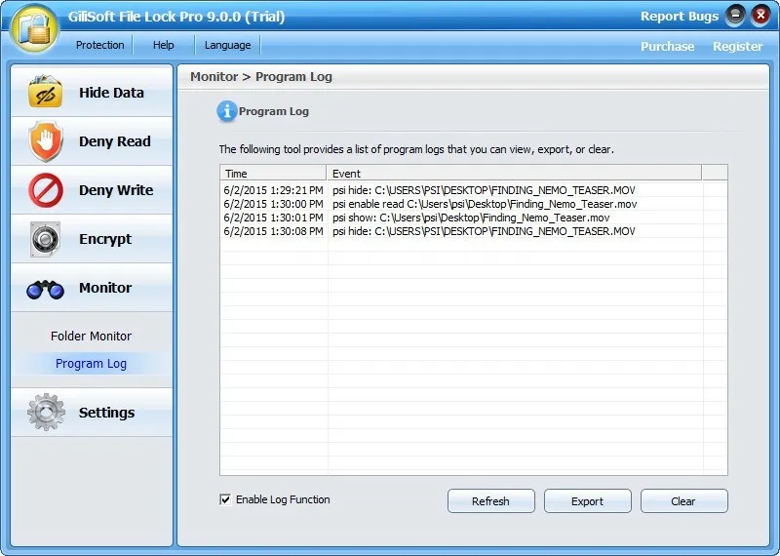Screen dimensions: 780x556
Task: Open the Help menu
Action: [x=163, y=45]
